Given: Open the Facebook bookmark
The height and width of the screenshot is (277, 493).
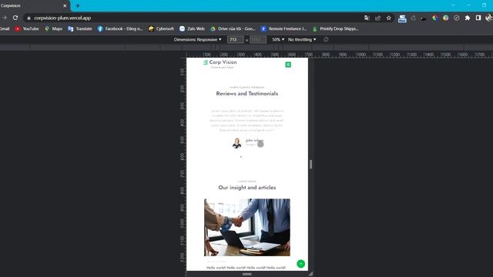Looking at the screenshot, I should tap(120, 28).
